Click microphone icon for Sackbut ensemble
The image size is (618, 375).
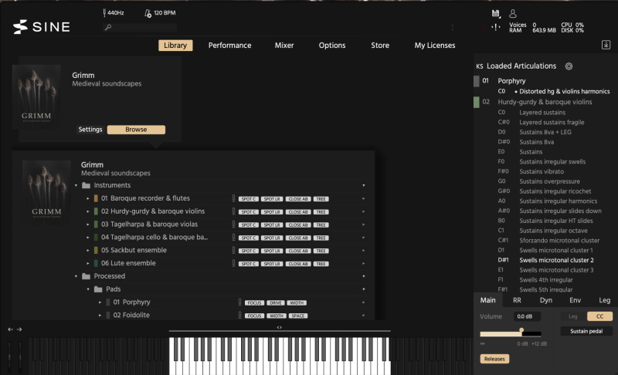click(x=233, y=250)
